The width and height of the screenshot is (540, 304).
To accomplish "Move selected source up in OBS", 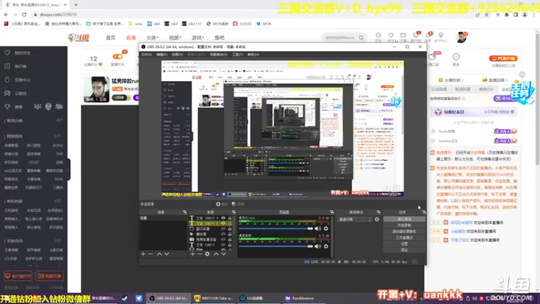I will 216,254.
